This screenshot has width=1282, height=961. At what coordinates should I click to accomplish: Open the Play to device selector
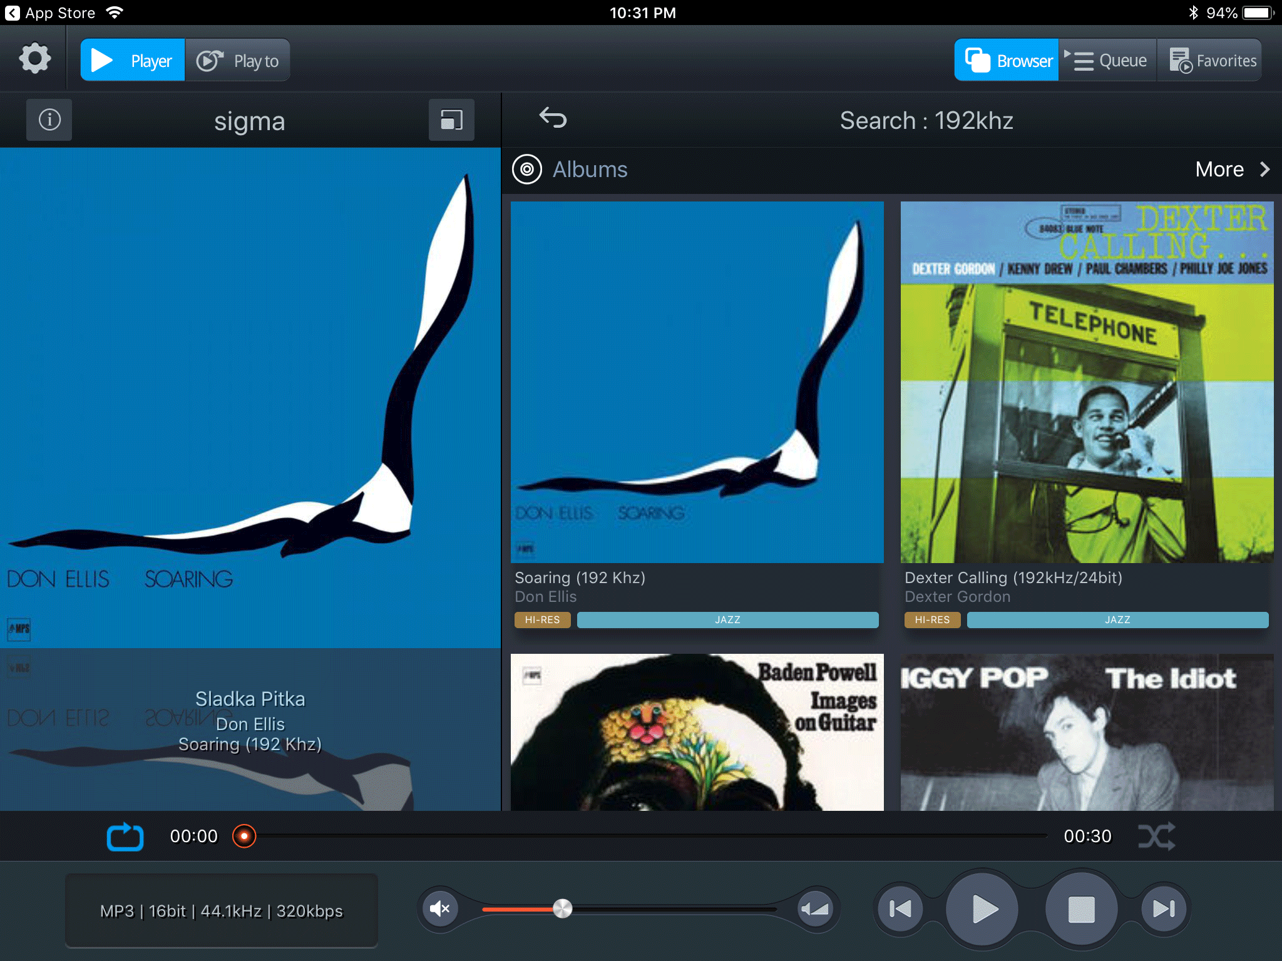(x=238, y=61)
